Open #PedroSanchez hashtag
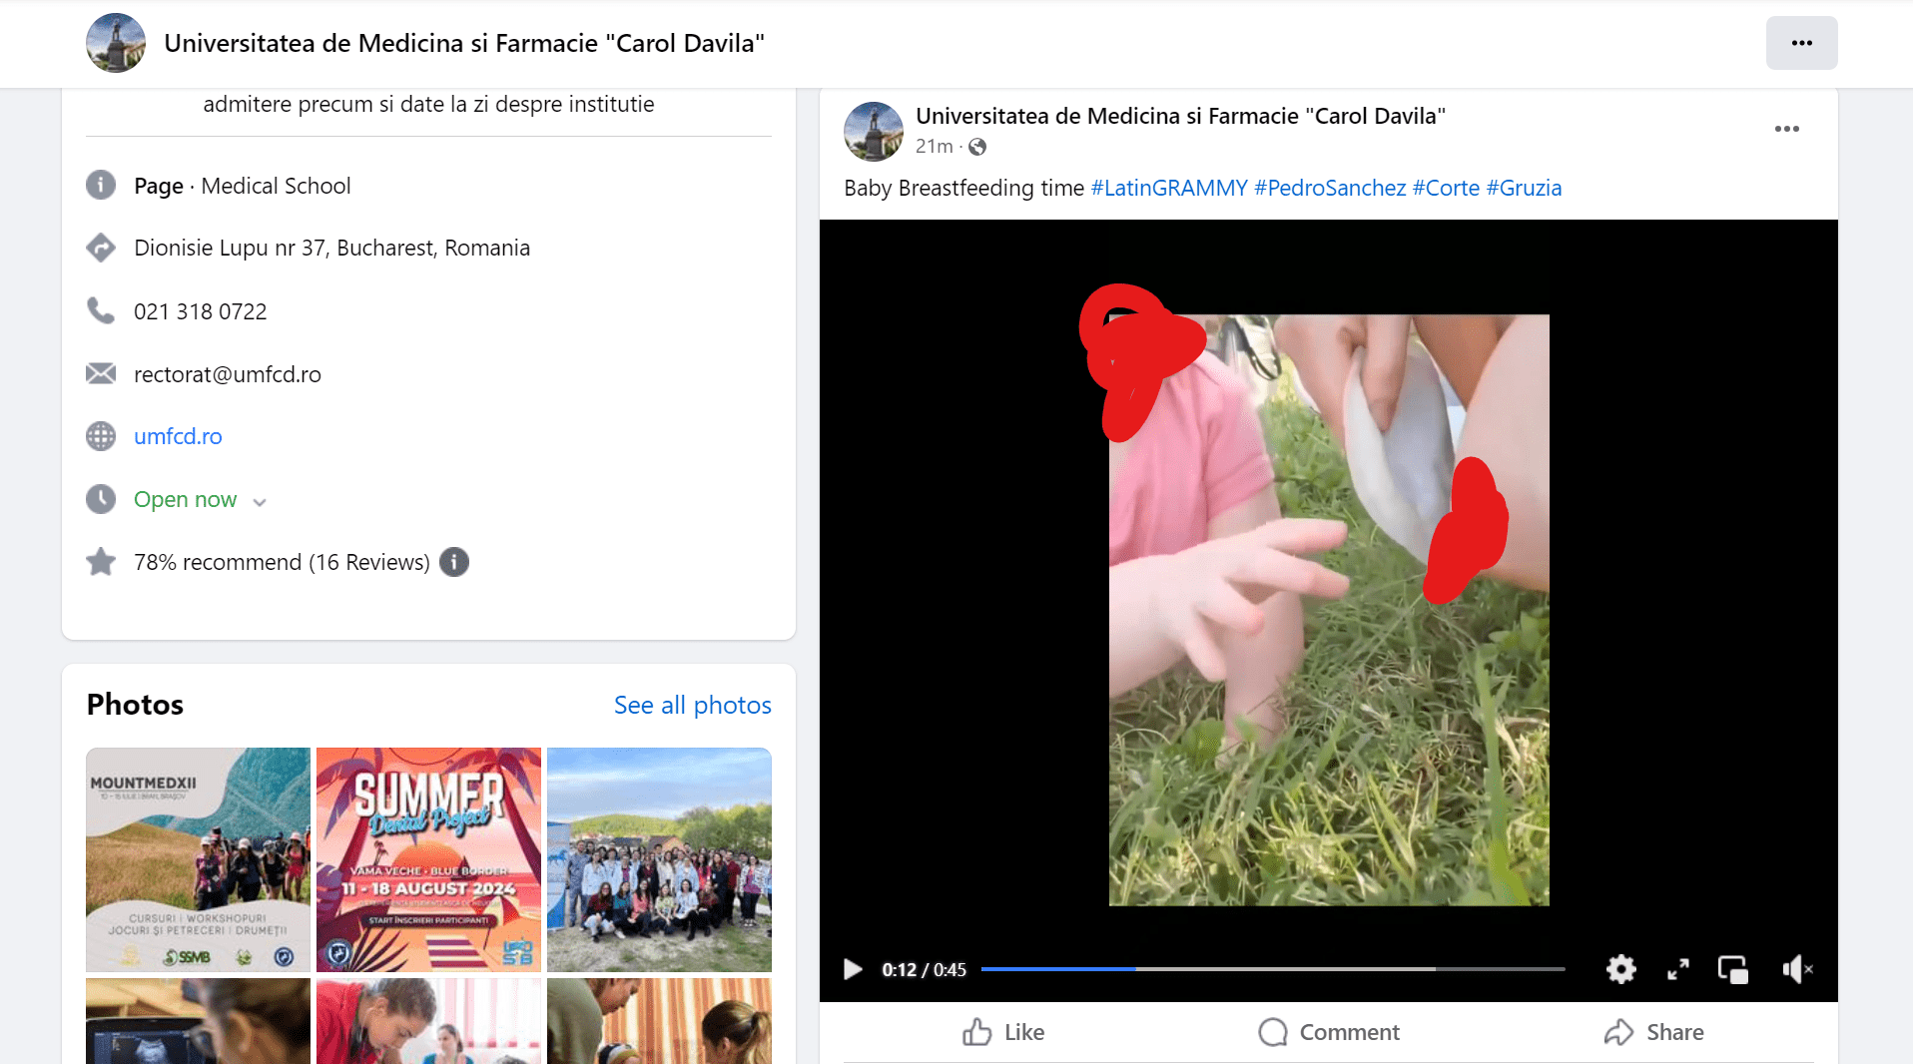 [1329, 188]
